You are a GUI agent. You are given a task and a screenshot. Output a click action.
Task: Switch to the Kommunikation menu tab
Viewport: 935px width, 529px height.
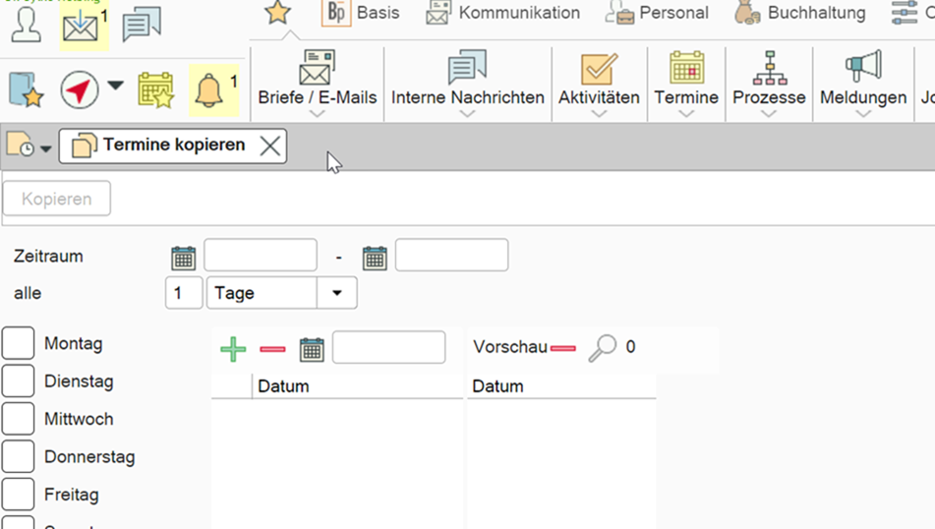[x=502, y=13]
